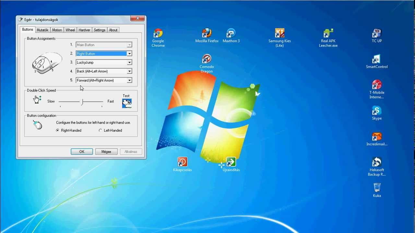Click the double-click Test area icon

pos(127,103)
